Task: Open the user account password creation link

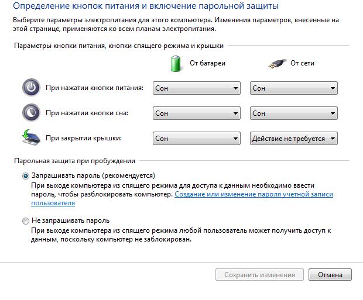Action: (x=254, y=194)
